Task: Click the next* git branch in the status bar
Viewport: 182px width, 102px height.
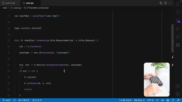Action: coord(7,100)
